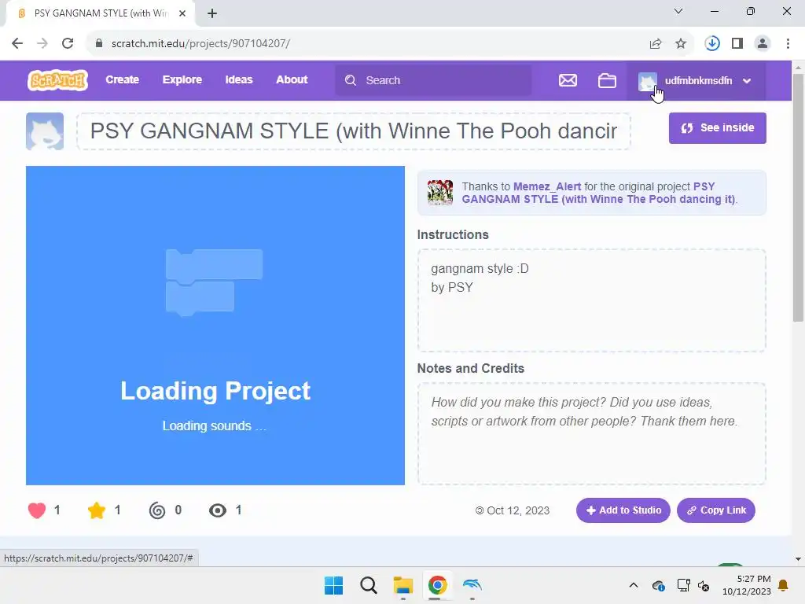Screen dimensions: 805x604
Task: Reload the page with refresh icon
Action: 68,43
